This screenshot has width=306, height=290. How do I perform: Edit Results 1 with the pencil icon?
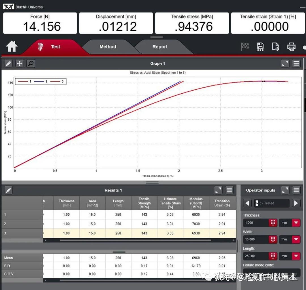click(x=8, y=190)
